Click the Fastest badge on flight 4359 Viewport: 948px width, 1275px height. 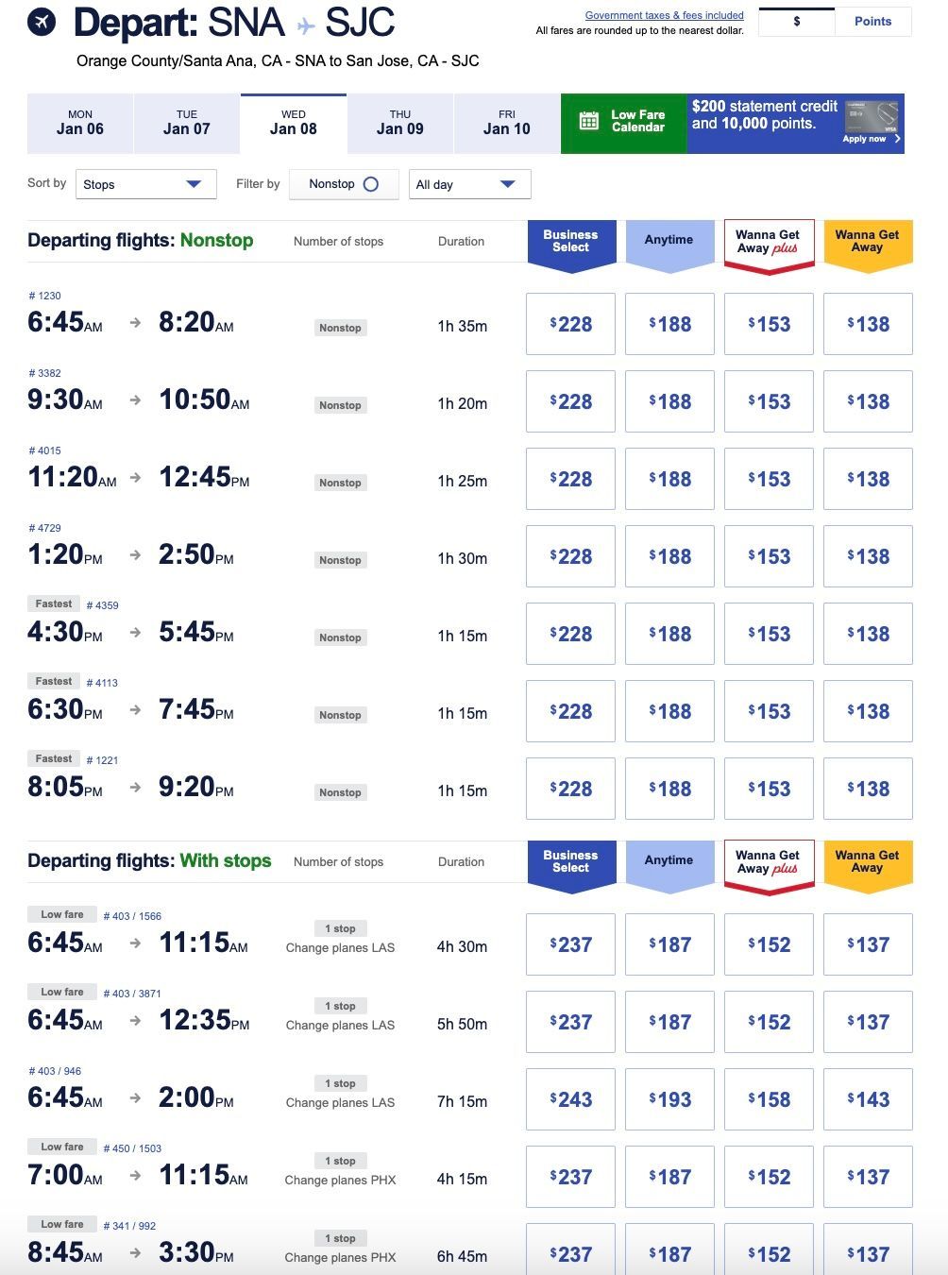pyautogui.click(x=54, y=603)
